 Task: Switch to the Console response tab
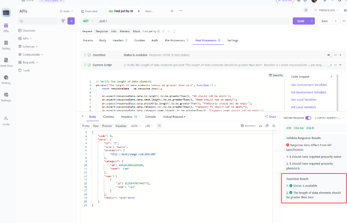tap(151, 116)
